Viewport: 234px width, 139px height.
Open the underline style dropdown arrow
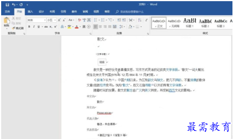(x=42, y=27)
